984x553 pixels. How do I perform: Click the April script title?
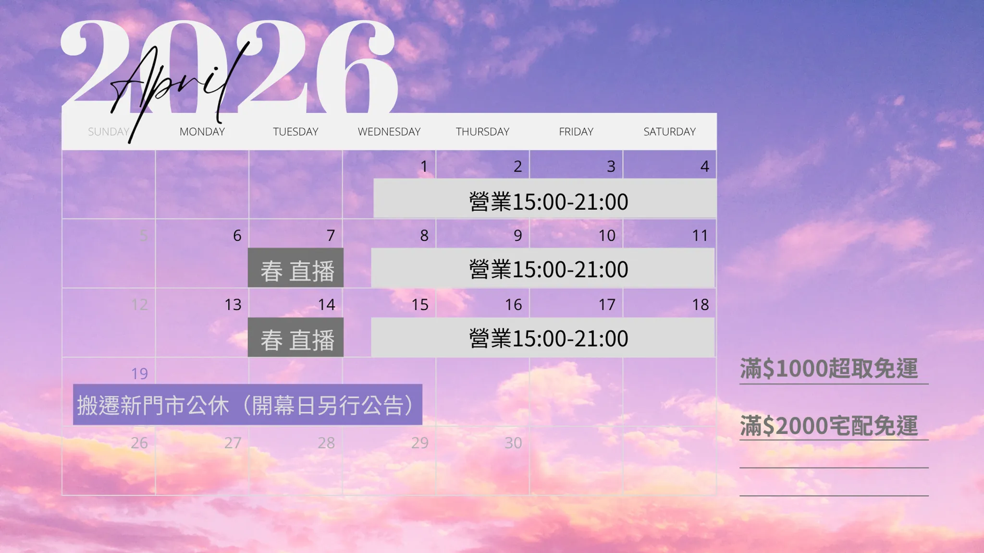(178, 86)
